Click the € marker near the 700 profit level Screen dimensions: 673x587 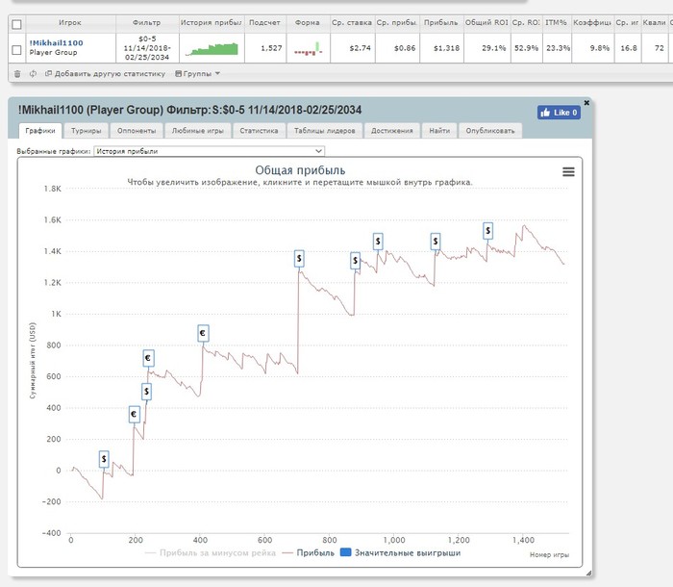tap(148, 358)
